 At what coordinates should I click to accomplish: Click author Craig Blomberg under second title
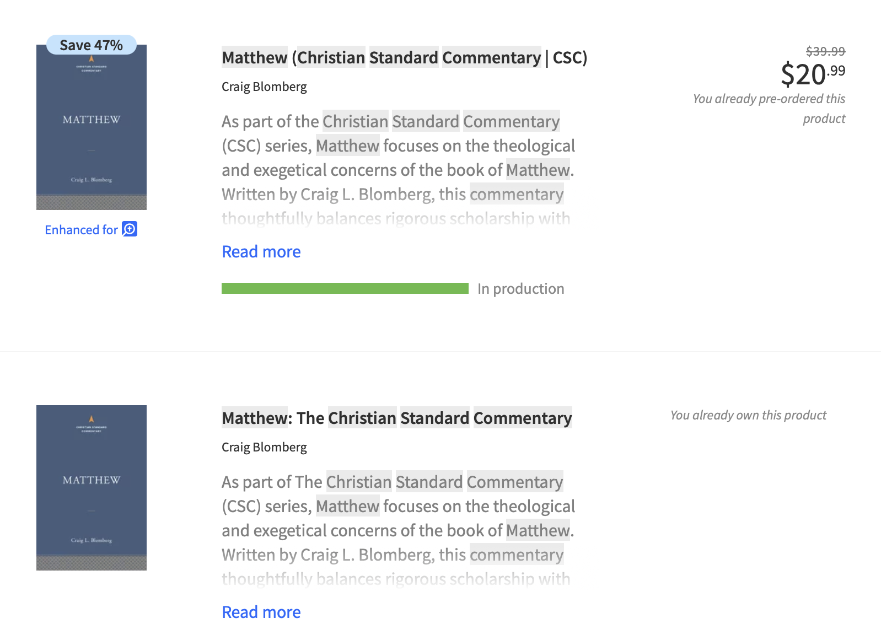point(264,447)
